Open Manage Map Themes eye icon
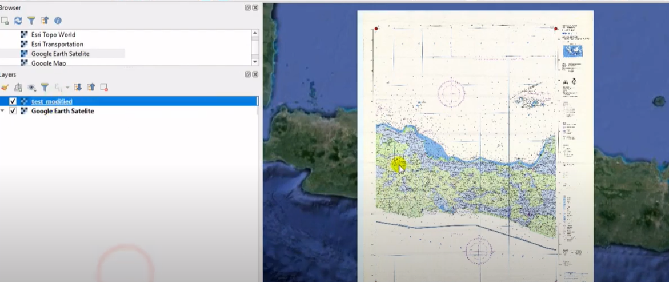The image size is (669, 282). 31,87
